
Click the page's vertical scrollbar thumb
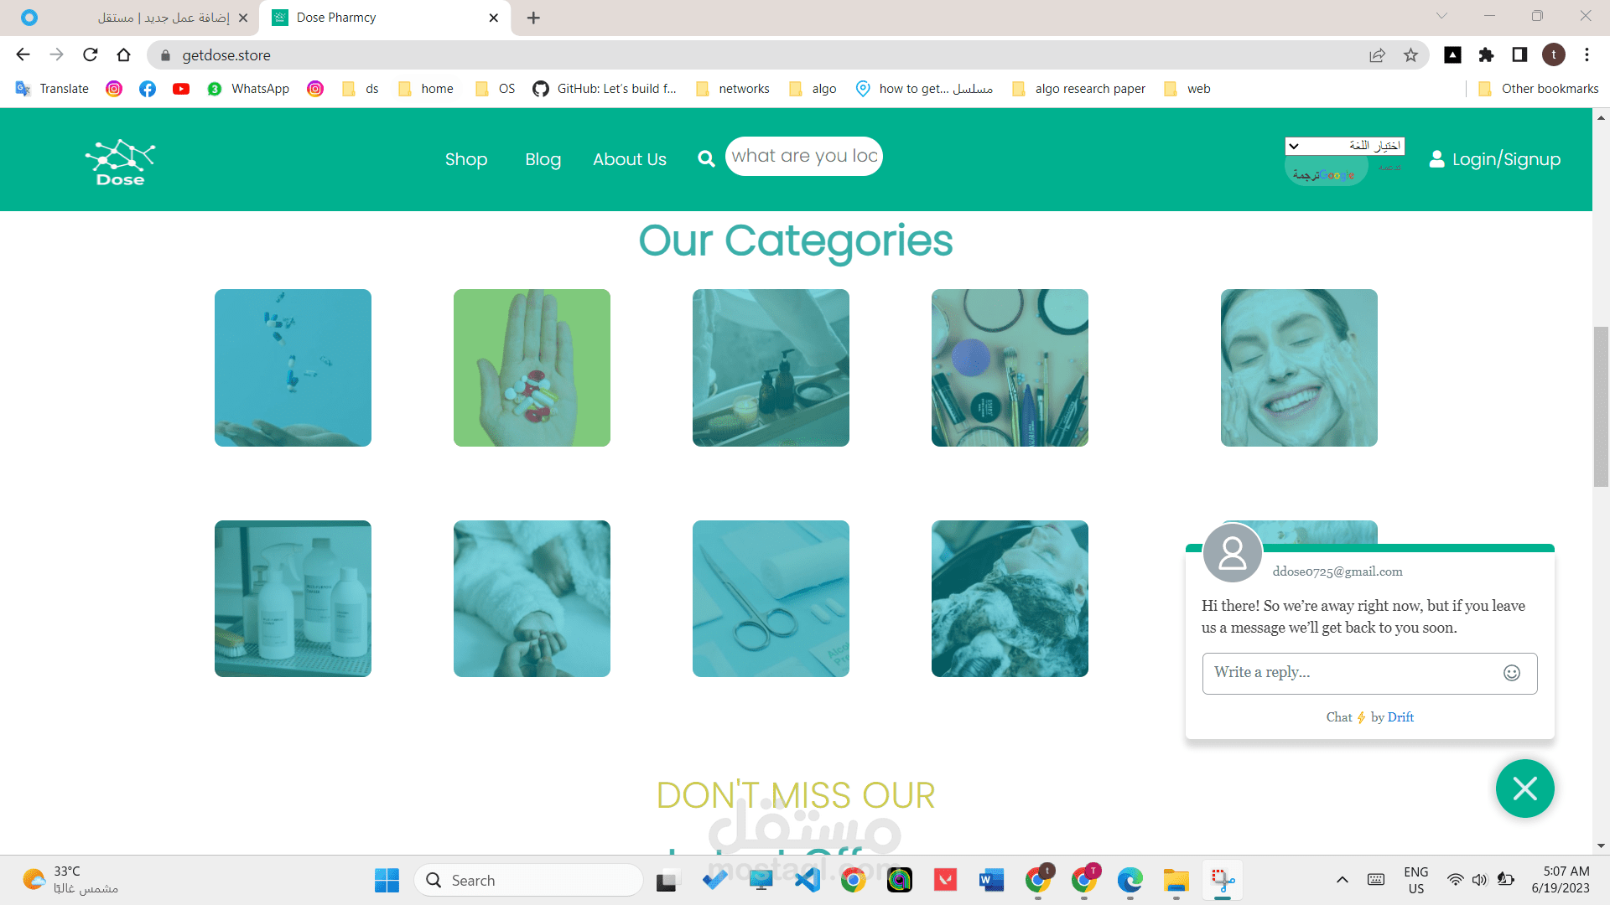tap(1601, 406)
